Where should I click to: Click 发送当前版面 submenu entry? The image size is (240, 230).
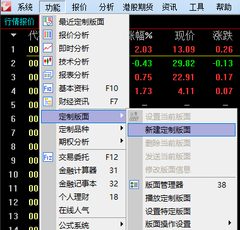[181, 157]
